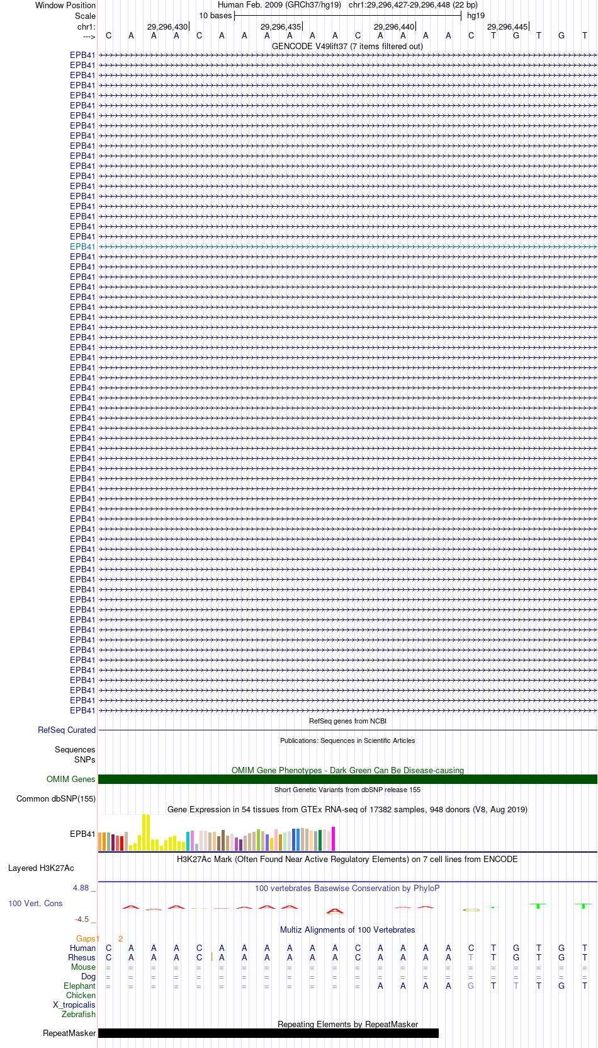The image size is (598, 1048).
Task: Click the black RepeatMasker element bar
Action: (x=268, y=1033)
